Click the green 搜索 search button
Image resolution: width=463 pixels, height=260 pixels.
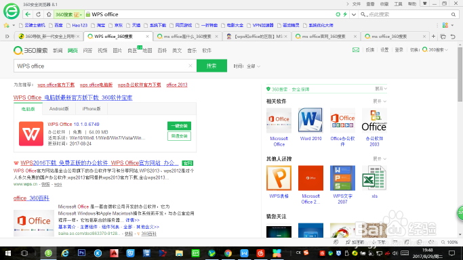[x=212, y=66]
